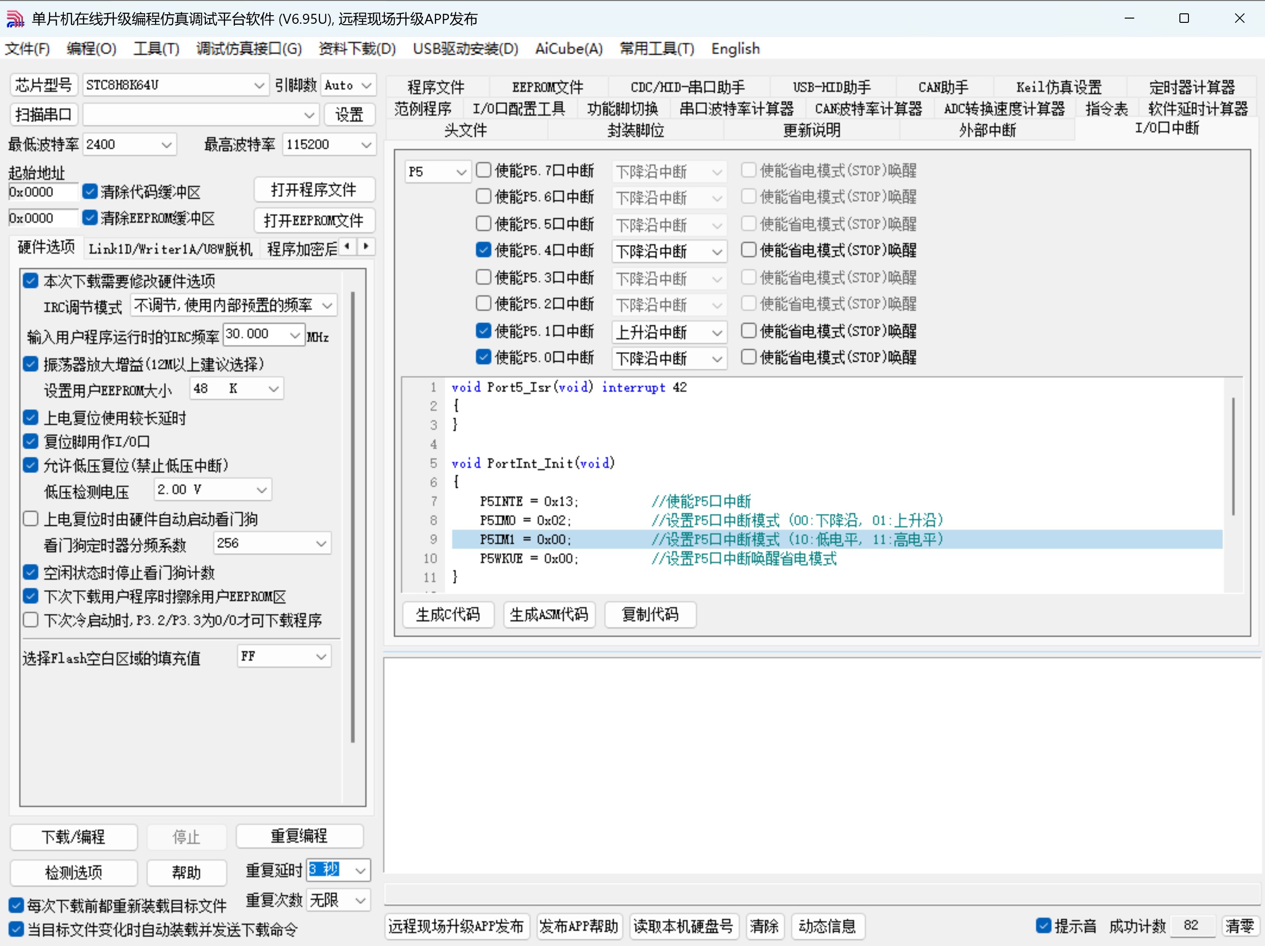Change P5.1 edge mode 上升沿中断 dropdown
The height and width of the screenshot is (946, 1265).
click(669, 332)
